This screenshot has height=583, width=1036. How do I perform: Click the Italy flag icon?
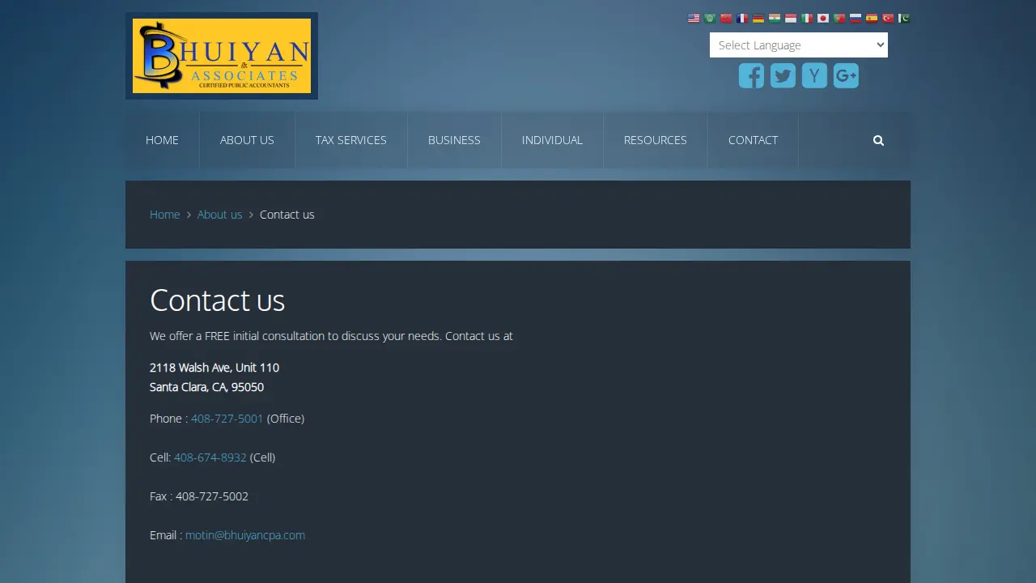tap(807, 19)
